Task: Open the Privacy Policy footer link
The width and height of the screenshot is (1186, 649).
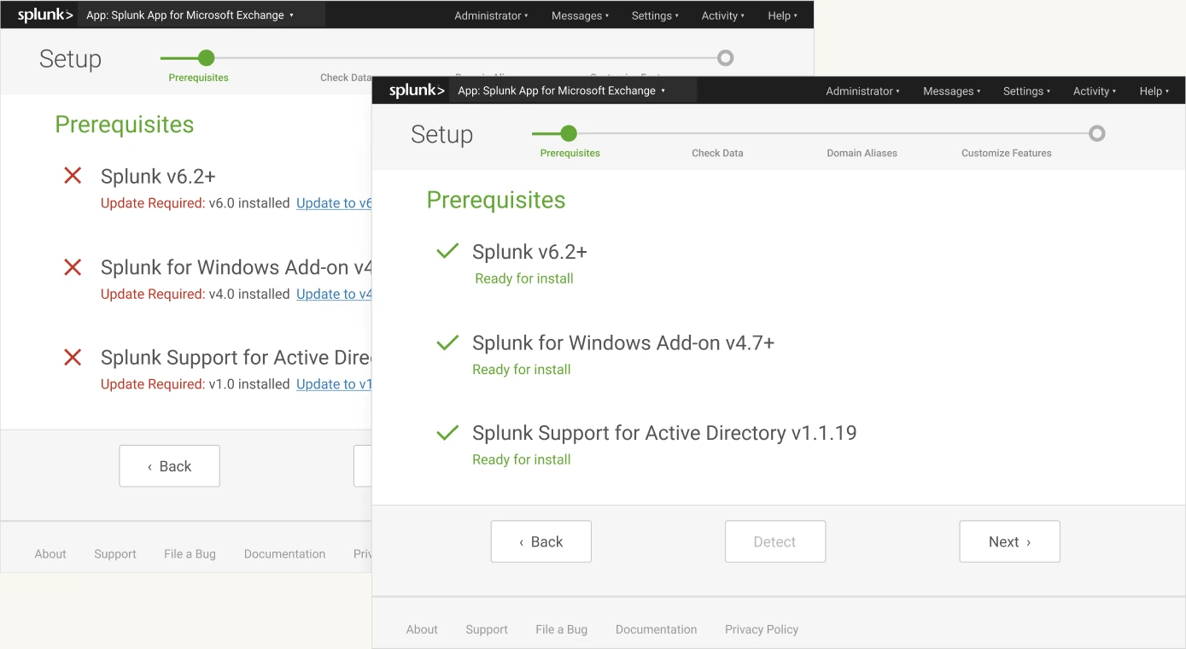Action: [x=762, y=629]
